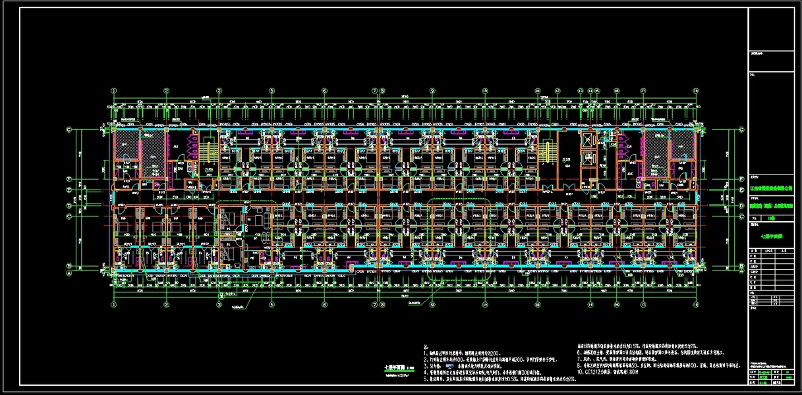Click the green company name in title block

[x=772, y=188]
